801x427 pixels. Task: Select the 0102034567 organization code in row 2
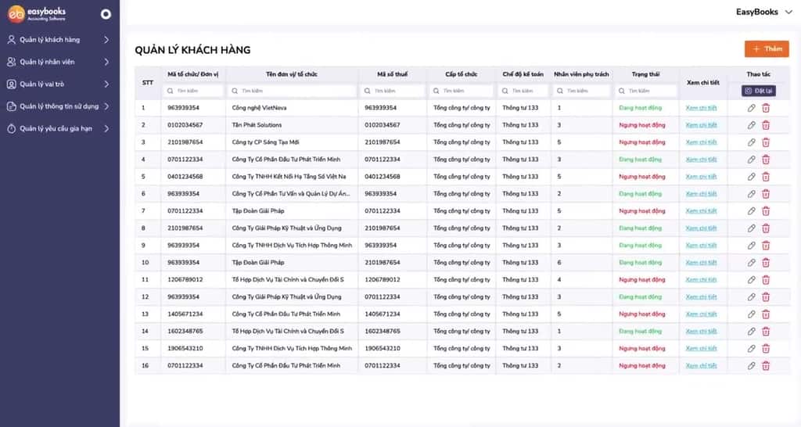[185, 125]
